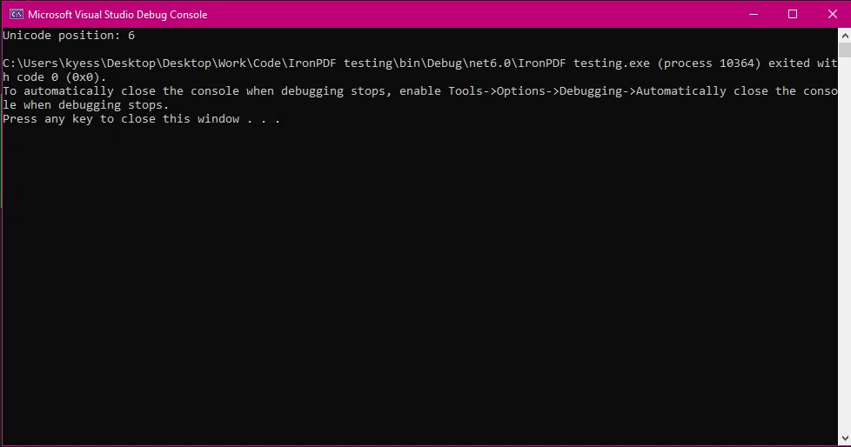Click the scrollbar down arrow
The image size is (851, 447).
(844, 439)
